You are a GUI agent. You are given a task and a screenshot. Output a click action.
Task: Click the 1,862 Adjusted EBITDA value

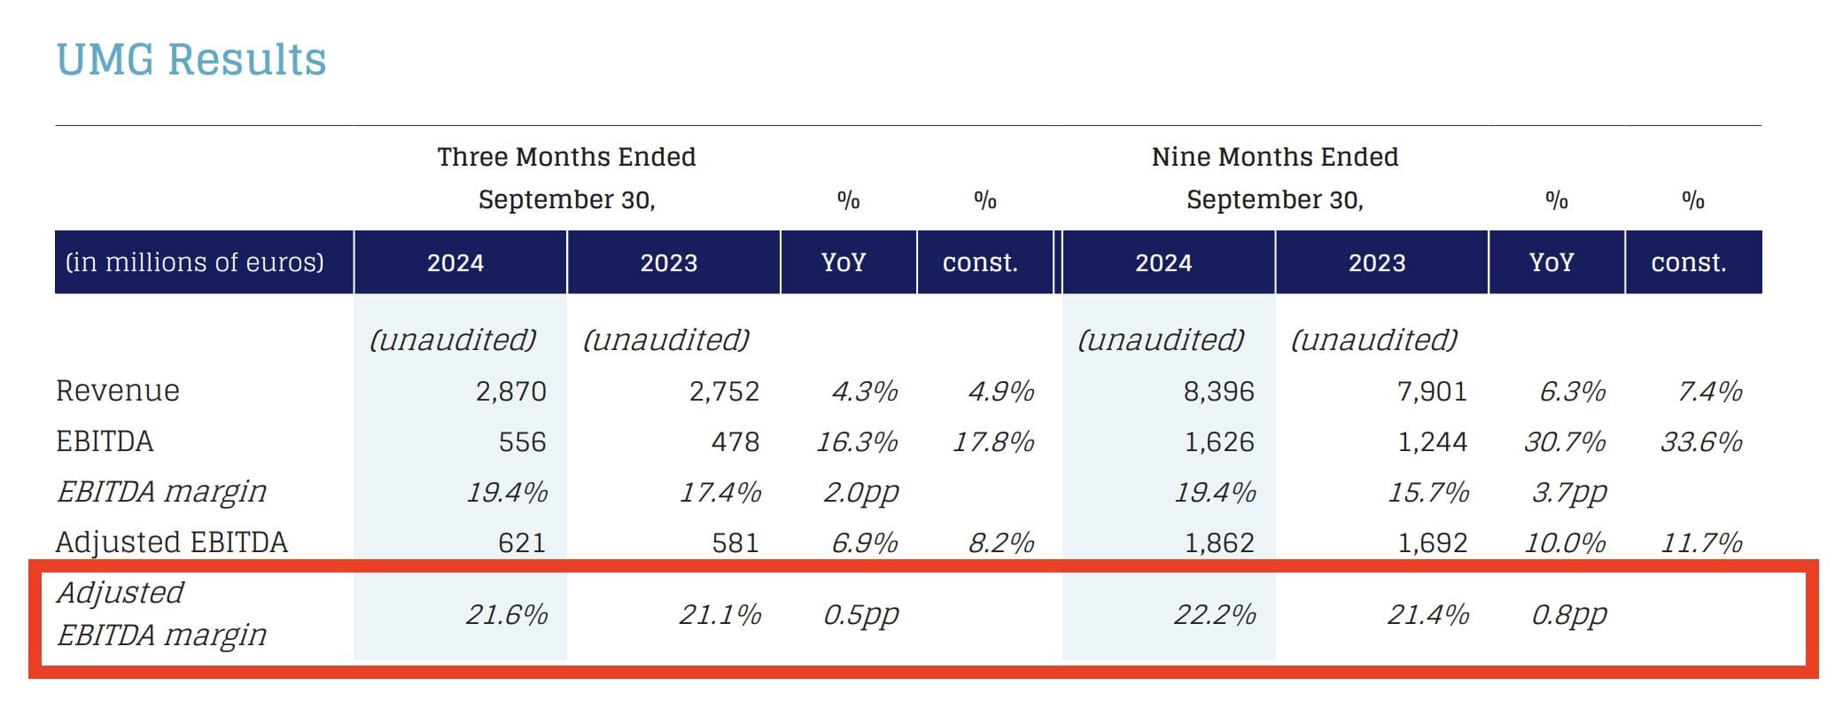(1219, 542)
